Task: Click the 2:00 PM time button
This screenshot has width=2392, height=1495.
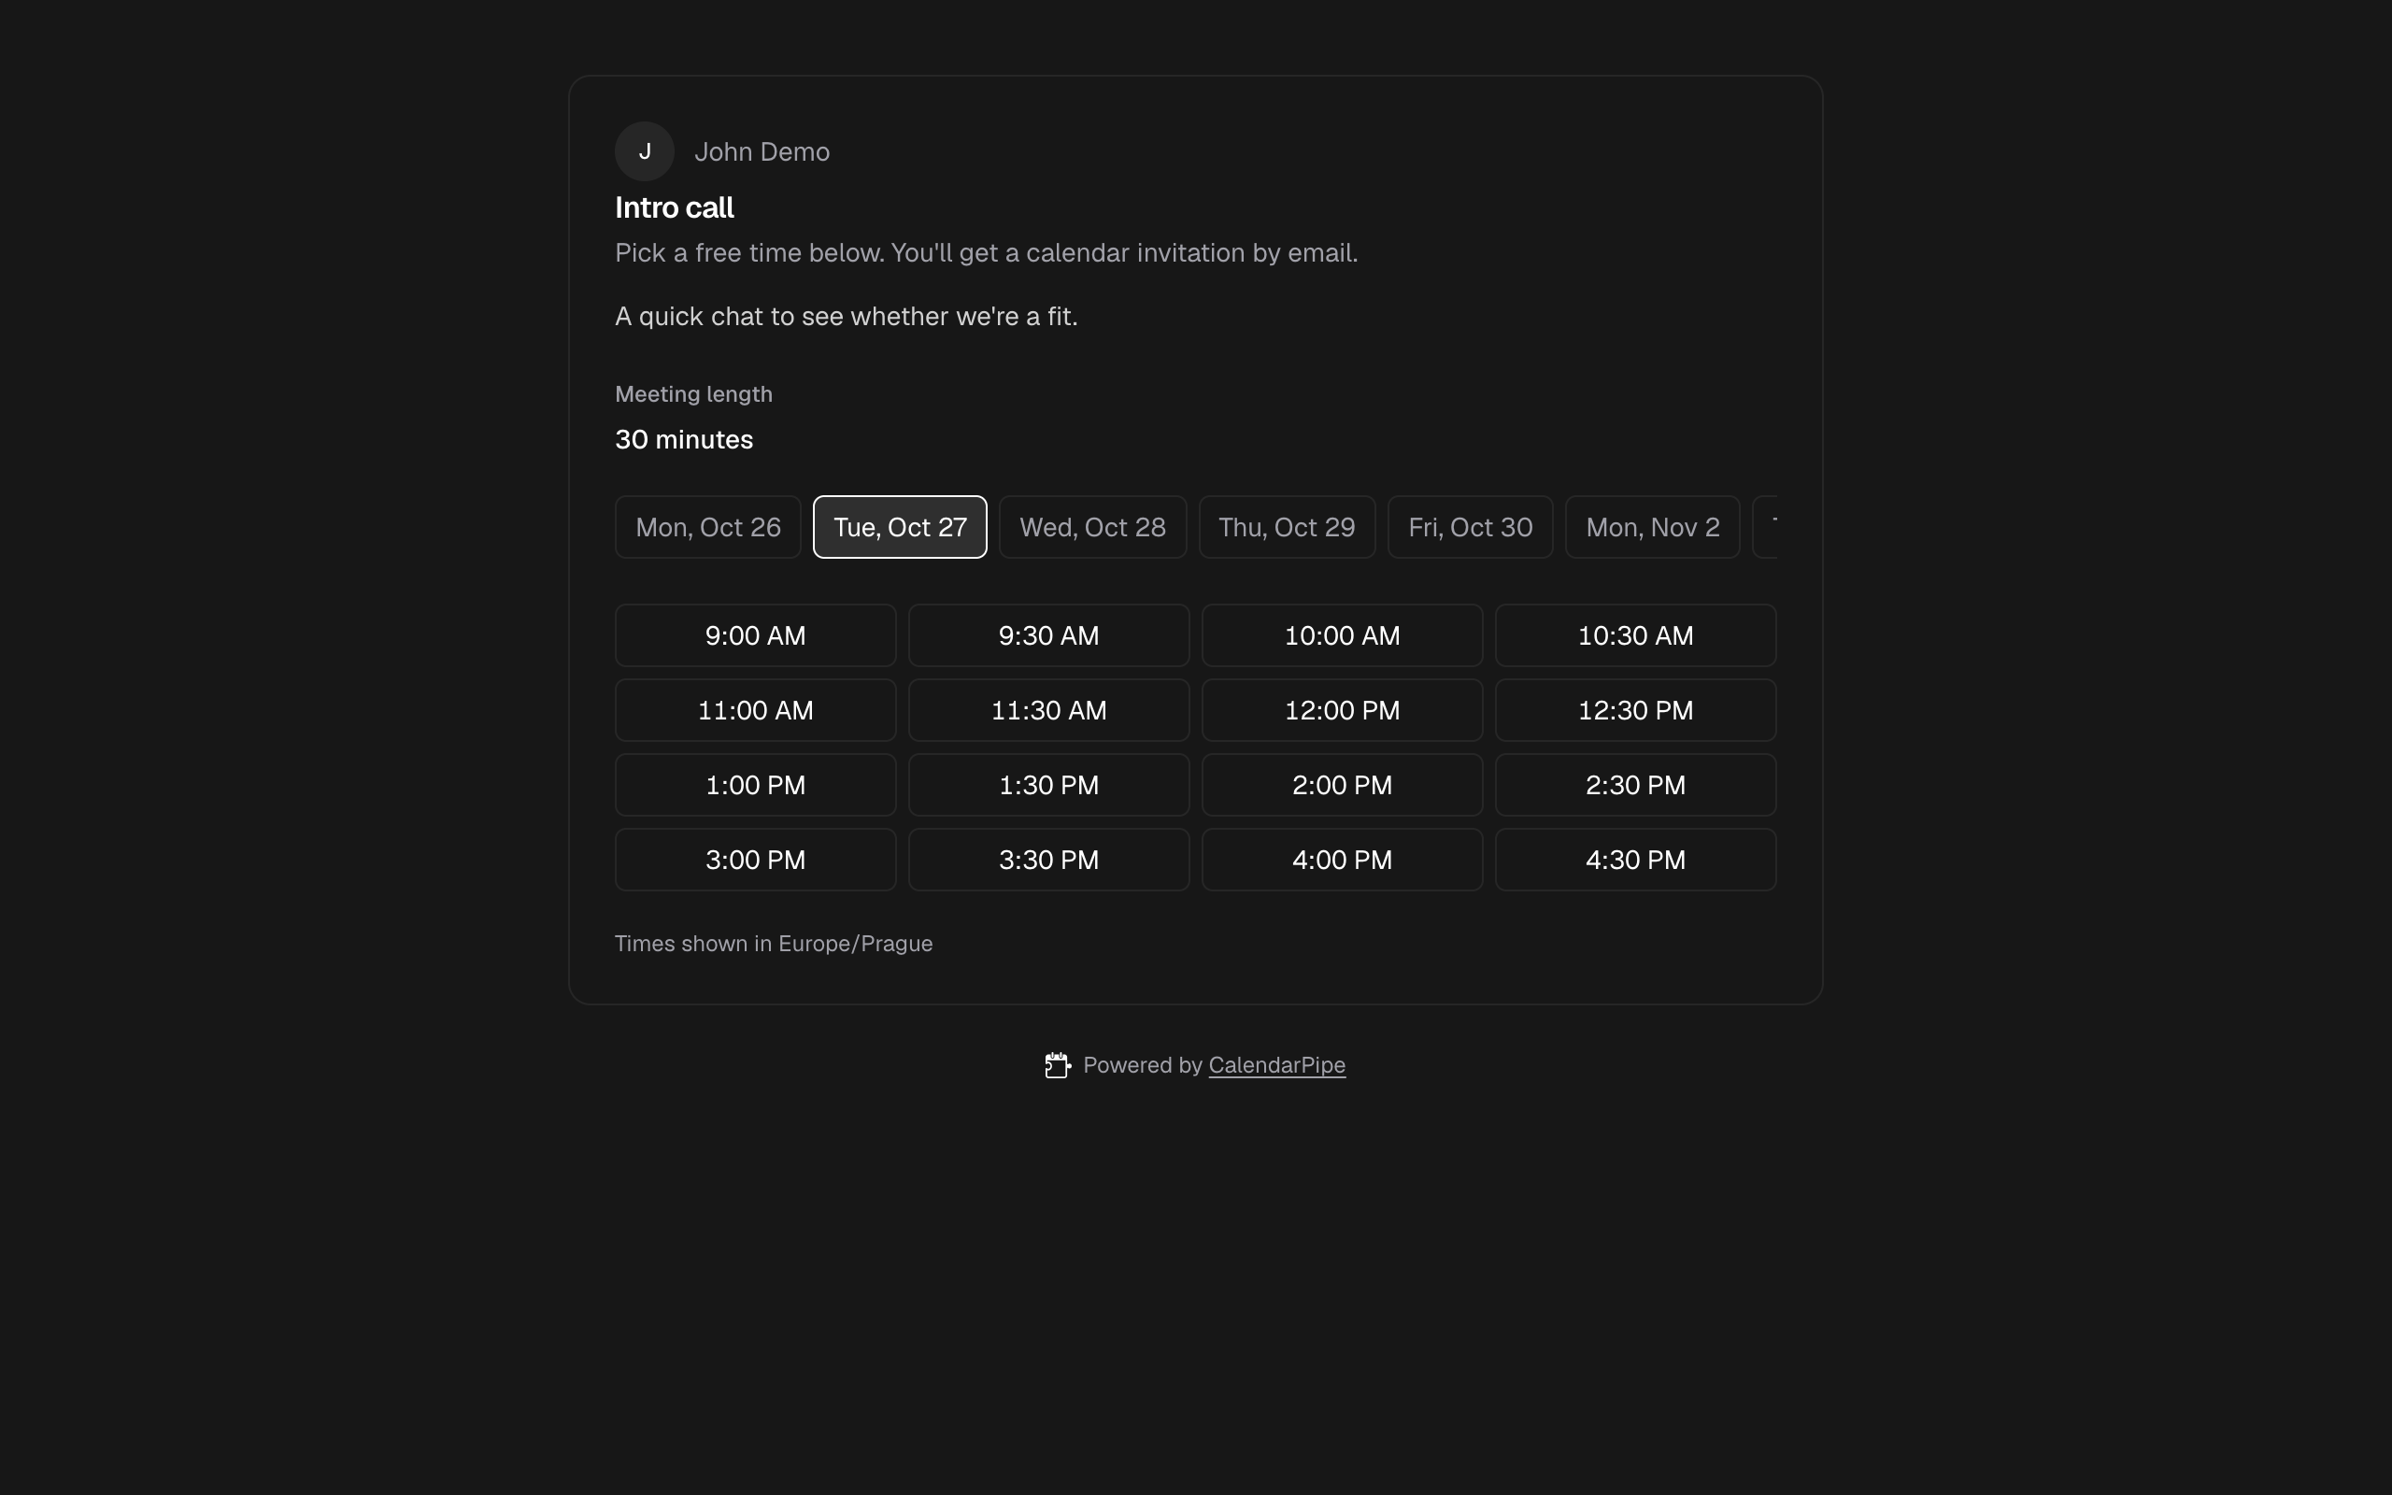Action: pyautogui.click(x=1343, y=785)
